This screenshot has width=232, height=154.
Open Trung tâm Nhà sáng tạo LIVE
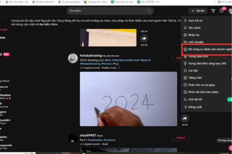pyautogui.click(x=206, y=64)
